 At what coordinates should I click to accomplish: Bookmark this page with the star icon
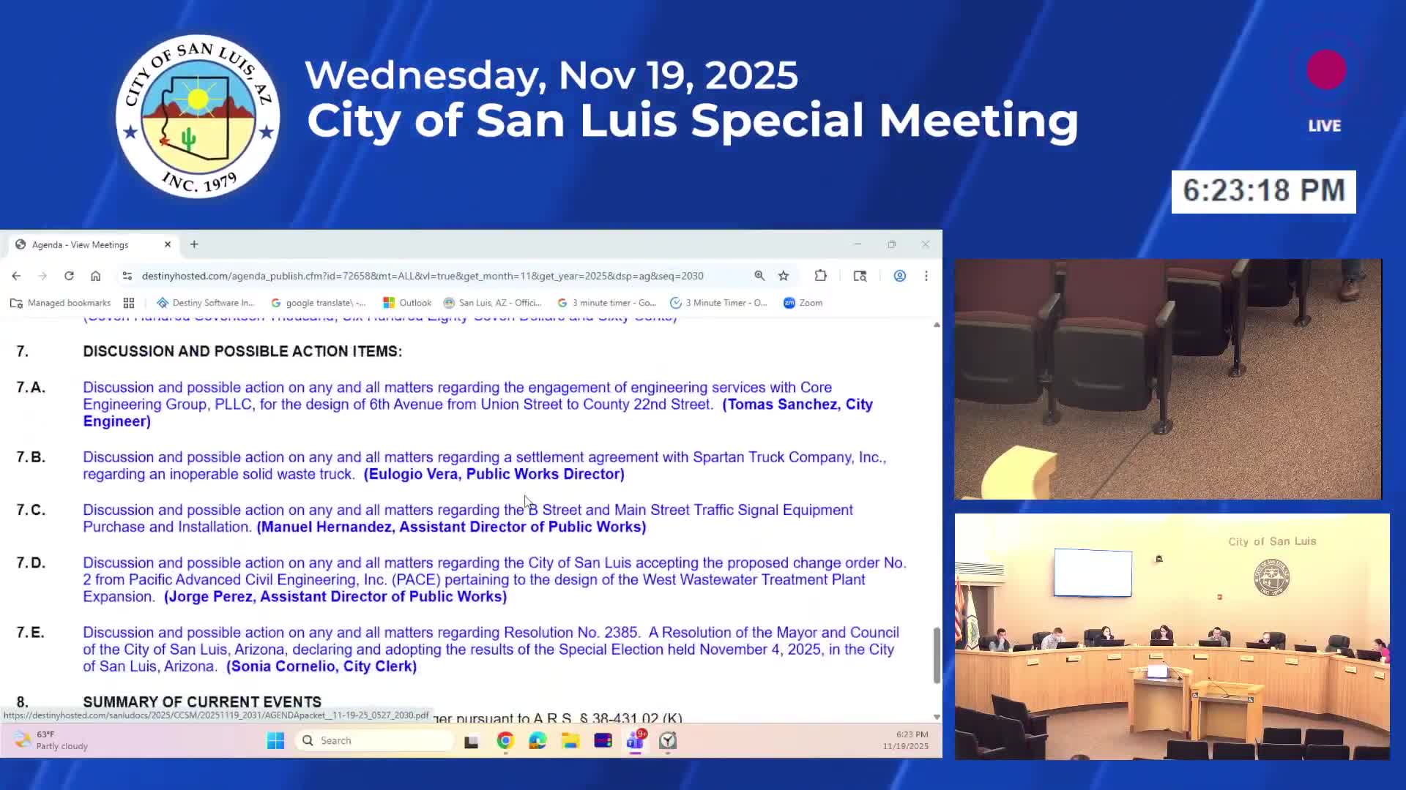(x=784, y=276)
